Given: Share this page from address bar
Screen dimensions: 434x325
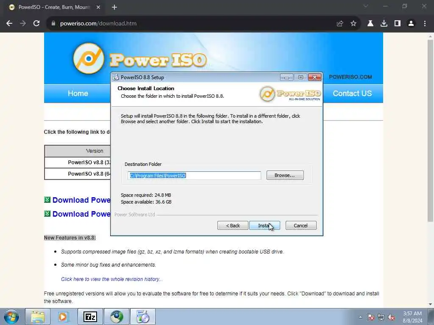Looking at the screenshot, I should coord(340,24).
